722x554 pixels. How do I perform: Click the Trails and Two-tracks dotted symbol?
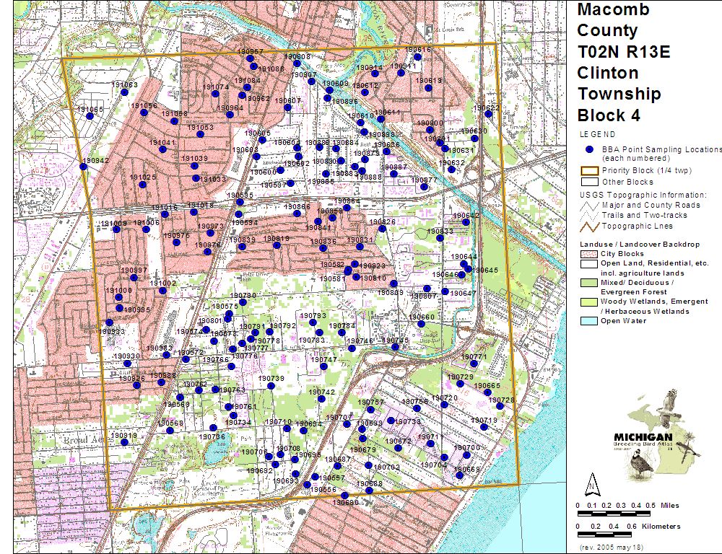[589, 215]
